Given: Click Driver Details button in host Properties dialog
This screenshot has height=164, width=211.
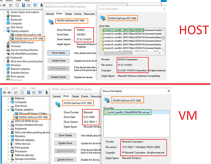Looking at the screenshot, I should [59, 53].
